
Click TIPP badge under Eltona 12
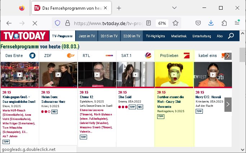pyautogui.click(x=83, y=137)
